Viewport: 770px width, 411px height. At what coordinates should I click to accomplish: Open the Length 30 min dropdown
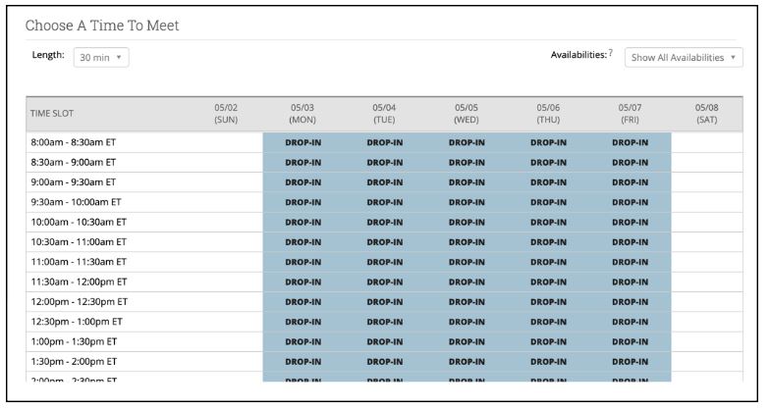101,58
